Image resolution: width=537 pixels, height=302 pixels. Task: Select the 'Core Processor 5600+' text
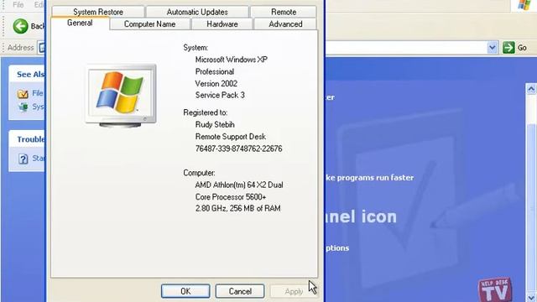[x=231, y=197]
